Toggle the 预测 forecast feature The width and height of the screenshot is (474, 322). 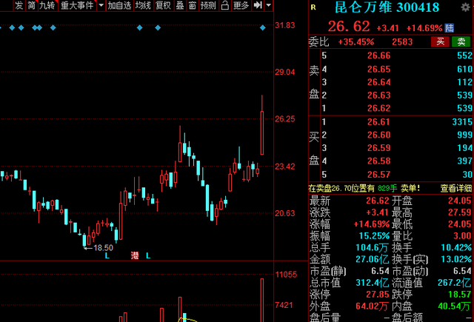[x=208, y=5]
